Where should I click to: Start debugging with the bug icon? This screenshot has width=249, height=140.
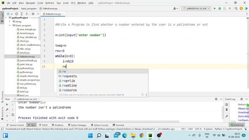(x=219, y=9)
